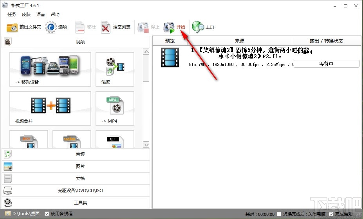Enable 转换完成后:关闭电脑 checkbox
Image resolution: width=363 pixels, height=219 pixels.
tap(279, 214)
